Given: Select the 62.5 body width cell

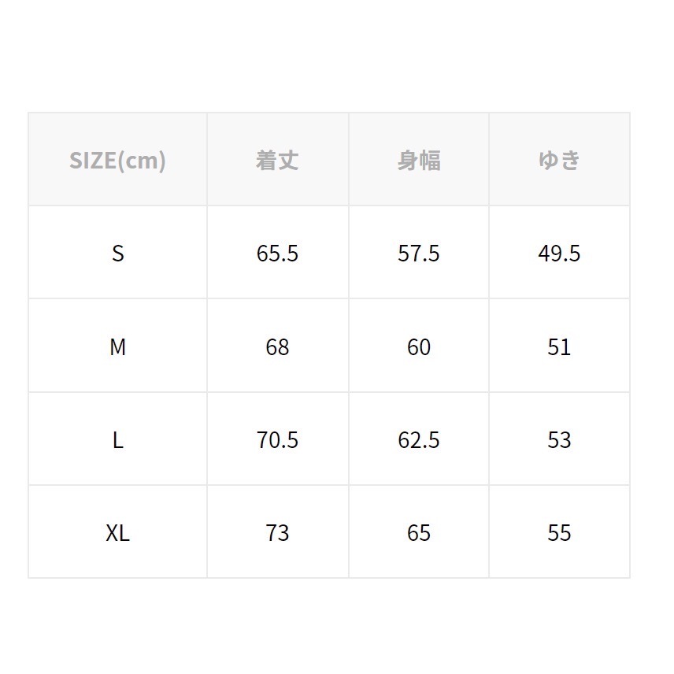Looking at the screenshot, I should coord(419,440).
